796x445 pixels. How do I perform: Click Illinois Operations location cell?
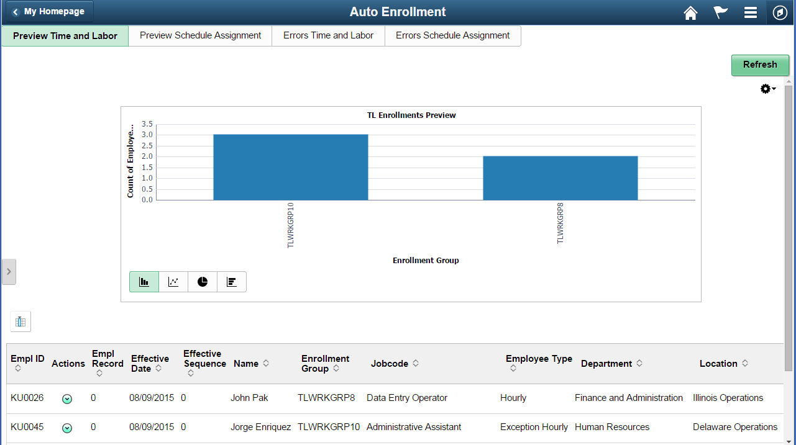click(x=728, y=398)
